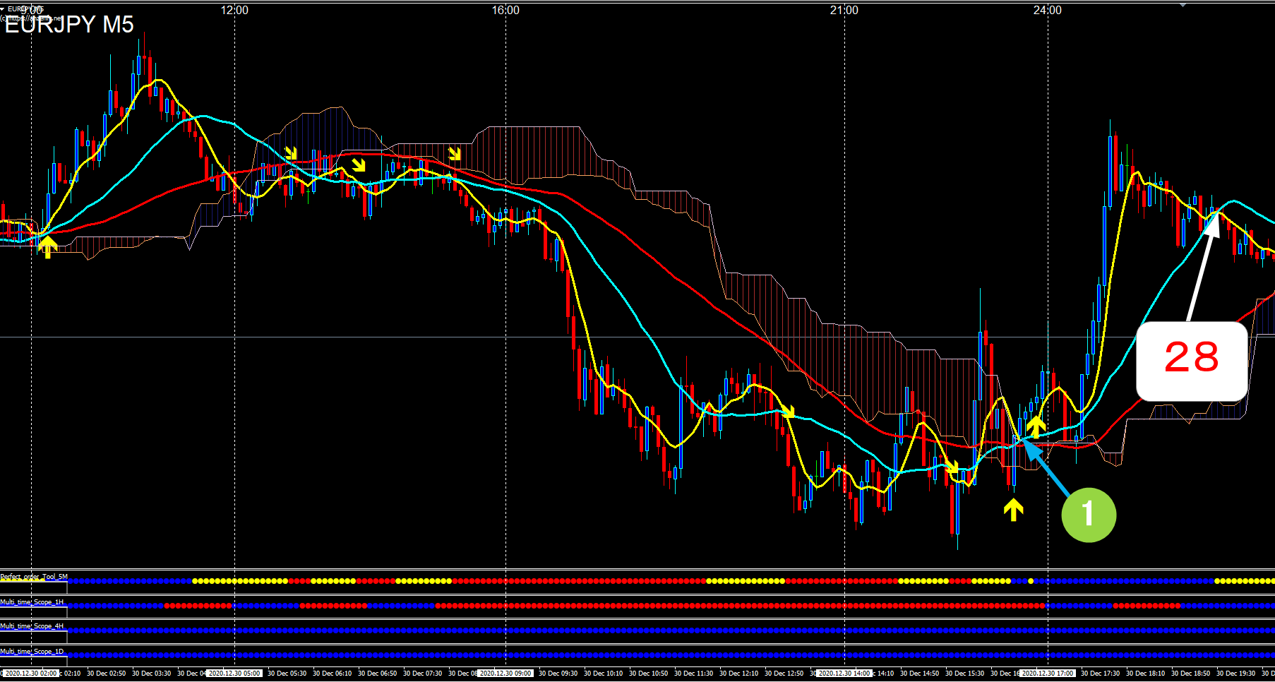
Task: Select the 21:00 session time label
Action: (x=844, y=10)
